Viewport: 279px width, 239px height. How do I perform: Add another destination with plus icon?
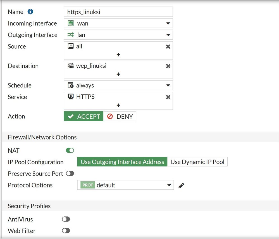[x=118, y=74]
